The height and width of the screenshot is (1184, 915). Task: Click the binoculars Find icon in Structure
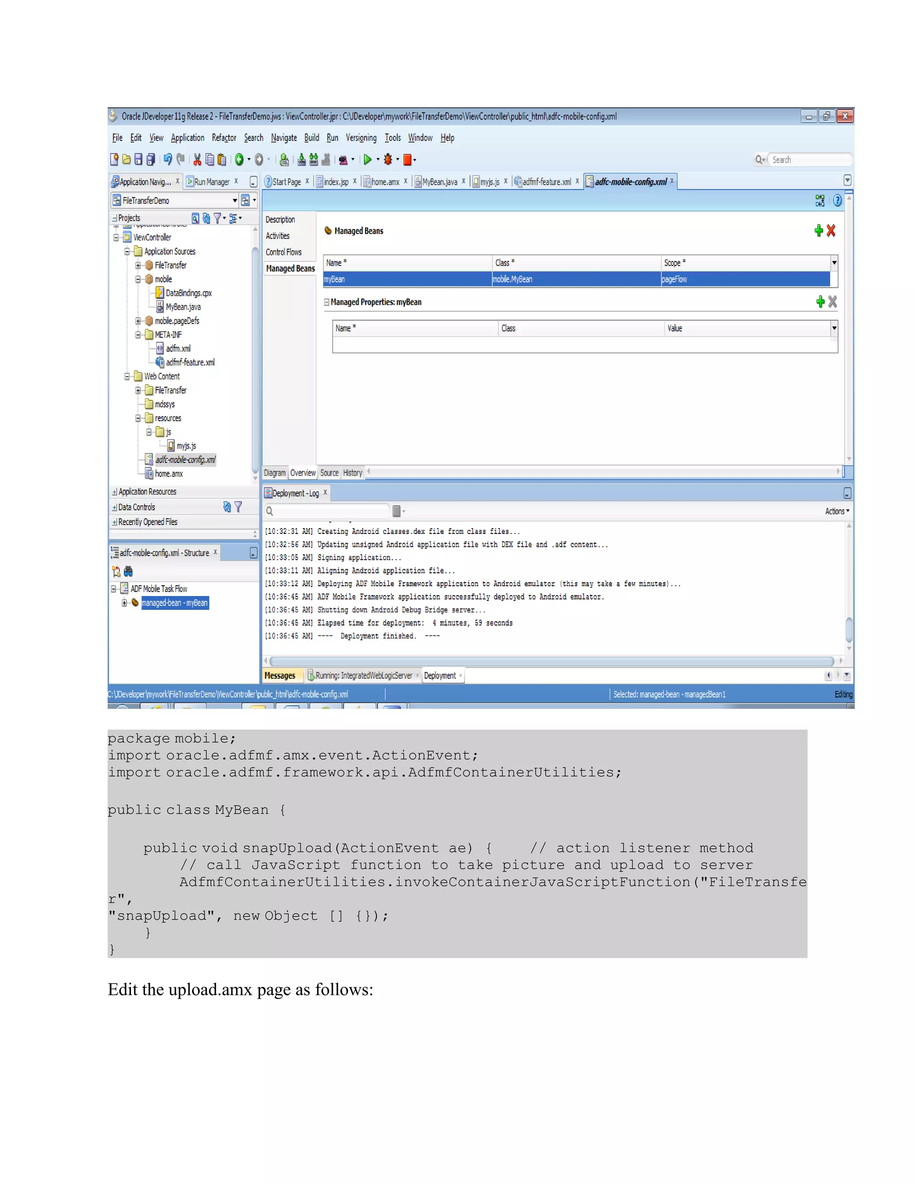(x=129, y=571)
